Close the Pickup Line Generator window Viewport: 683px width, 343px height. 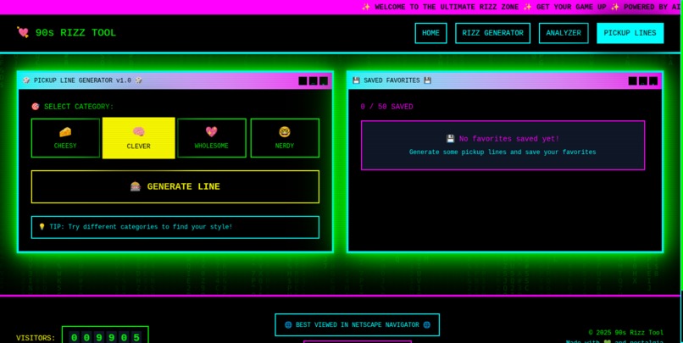point(324,80)
